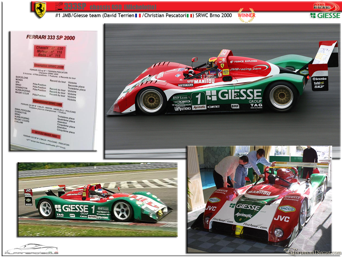This screenshot has height=257, width=342.
Task: Click the 'Championnat SRWC 1999' red label
Action: click(48, 103)
